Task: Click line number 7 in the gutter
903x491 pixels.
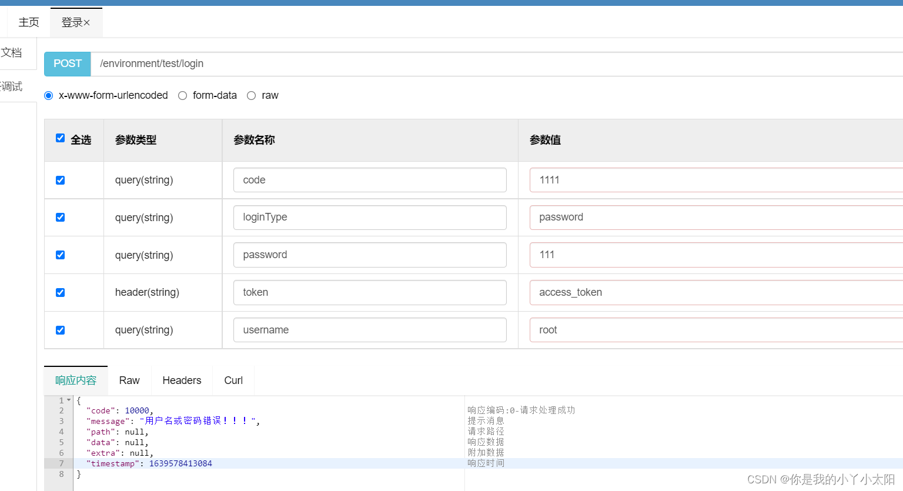Action: (61, 463)
